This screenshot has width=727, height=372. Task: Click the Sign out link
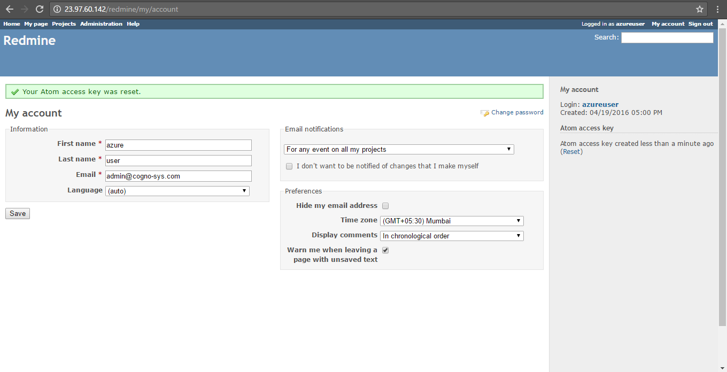700,24
